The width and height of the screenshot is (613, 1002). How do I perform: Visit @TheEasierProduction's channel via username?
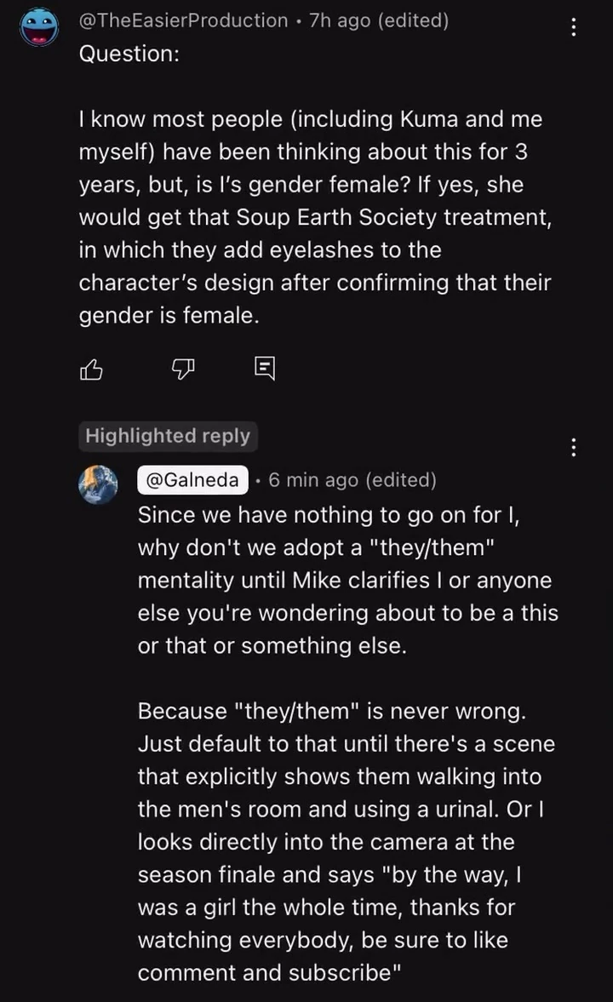[x=182, y=20]
